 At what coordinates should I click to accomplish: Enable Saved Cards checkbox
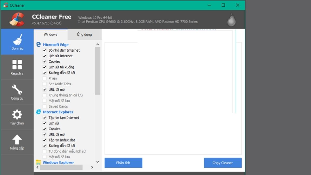click(x=45, y=106)
